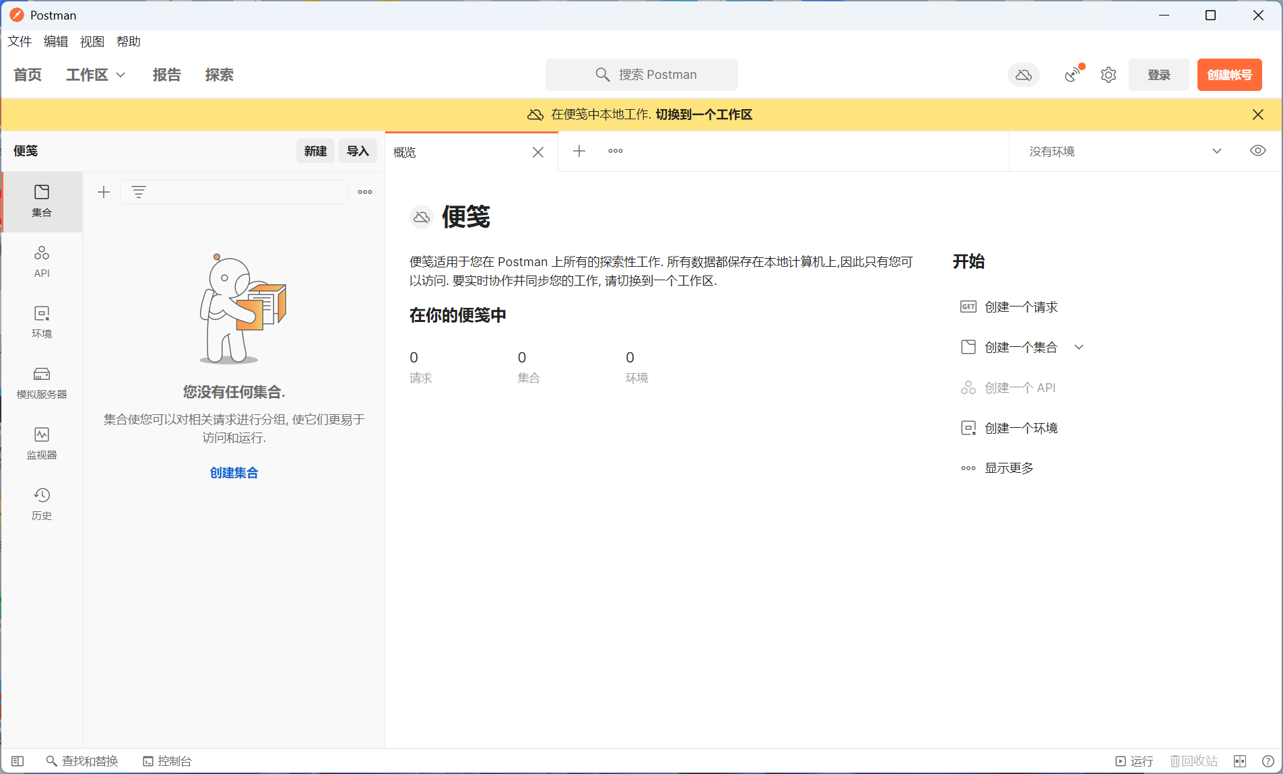Open the 集合 (Collections) sidebar icon
The width and height of the screenshot is (1283, 774).
click(x=42, y=201)
